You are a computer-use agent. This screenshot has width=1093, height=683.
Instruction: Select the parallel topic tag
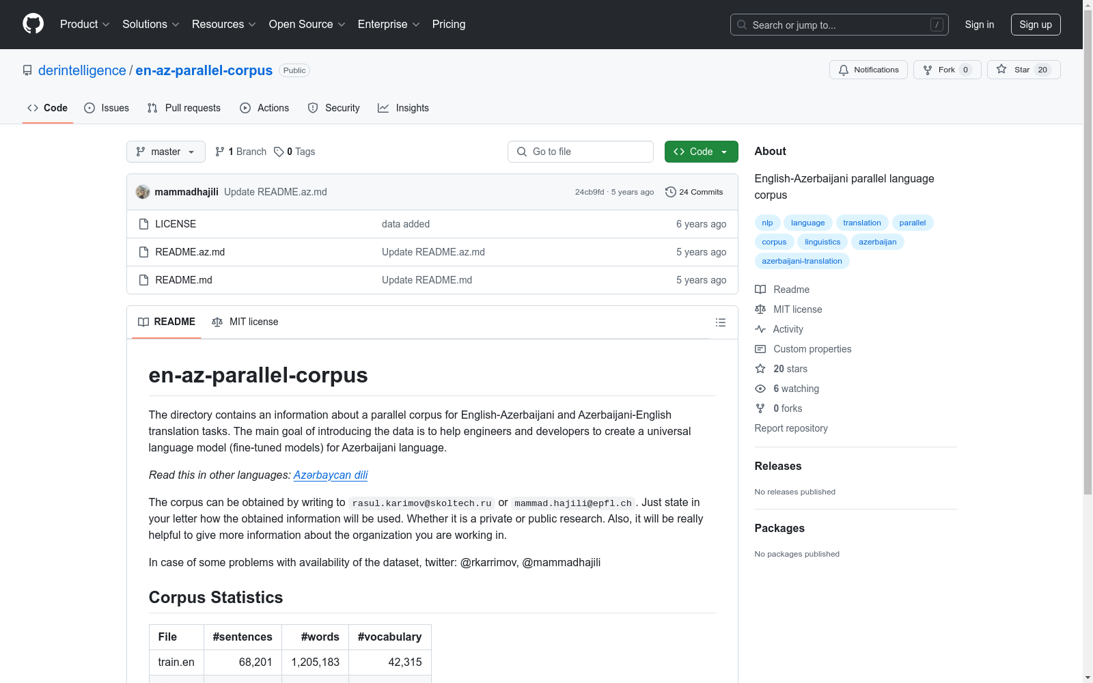[913, 223]
